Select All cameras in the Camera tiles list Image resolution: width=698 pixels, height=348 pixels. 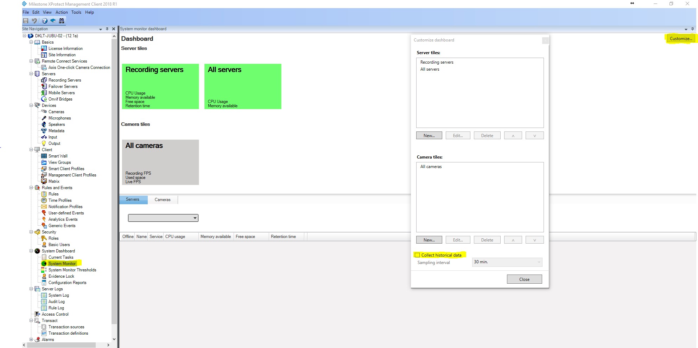[x=431, y=167]
